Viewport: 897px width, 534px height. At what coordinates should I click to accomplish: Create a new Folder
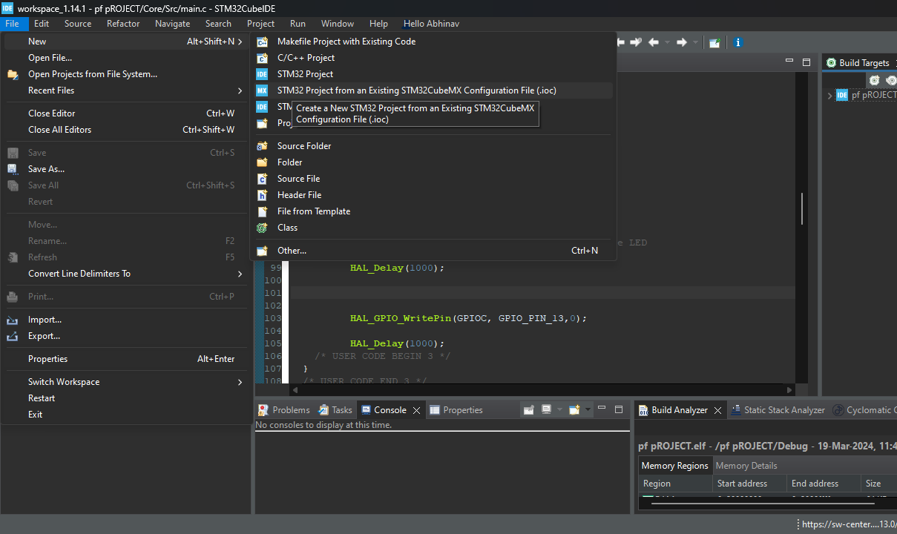(x=433, y=162)
